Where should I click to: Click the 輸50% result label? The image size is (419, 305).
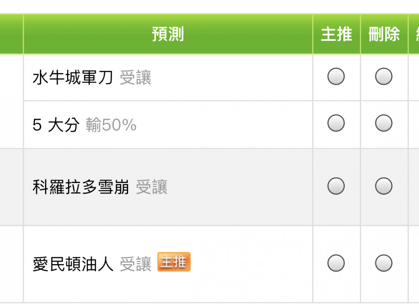coord(111,125)
